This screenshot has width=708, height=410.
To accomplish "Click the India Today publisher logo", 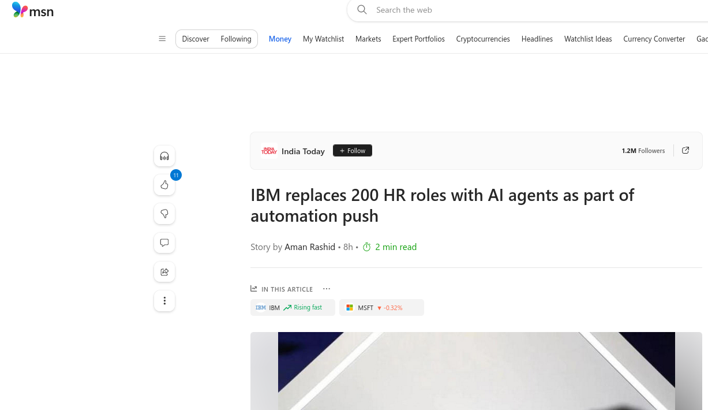I will tap(269, 151).
